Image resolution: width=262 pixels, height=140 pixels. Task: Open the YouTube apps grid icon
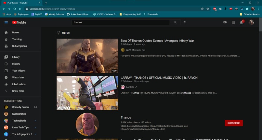coord(233,22)
